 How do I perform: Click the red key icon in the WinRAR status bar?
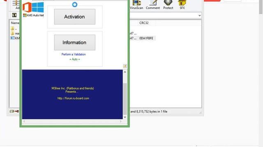point(16,111)
